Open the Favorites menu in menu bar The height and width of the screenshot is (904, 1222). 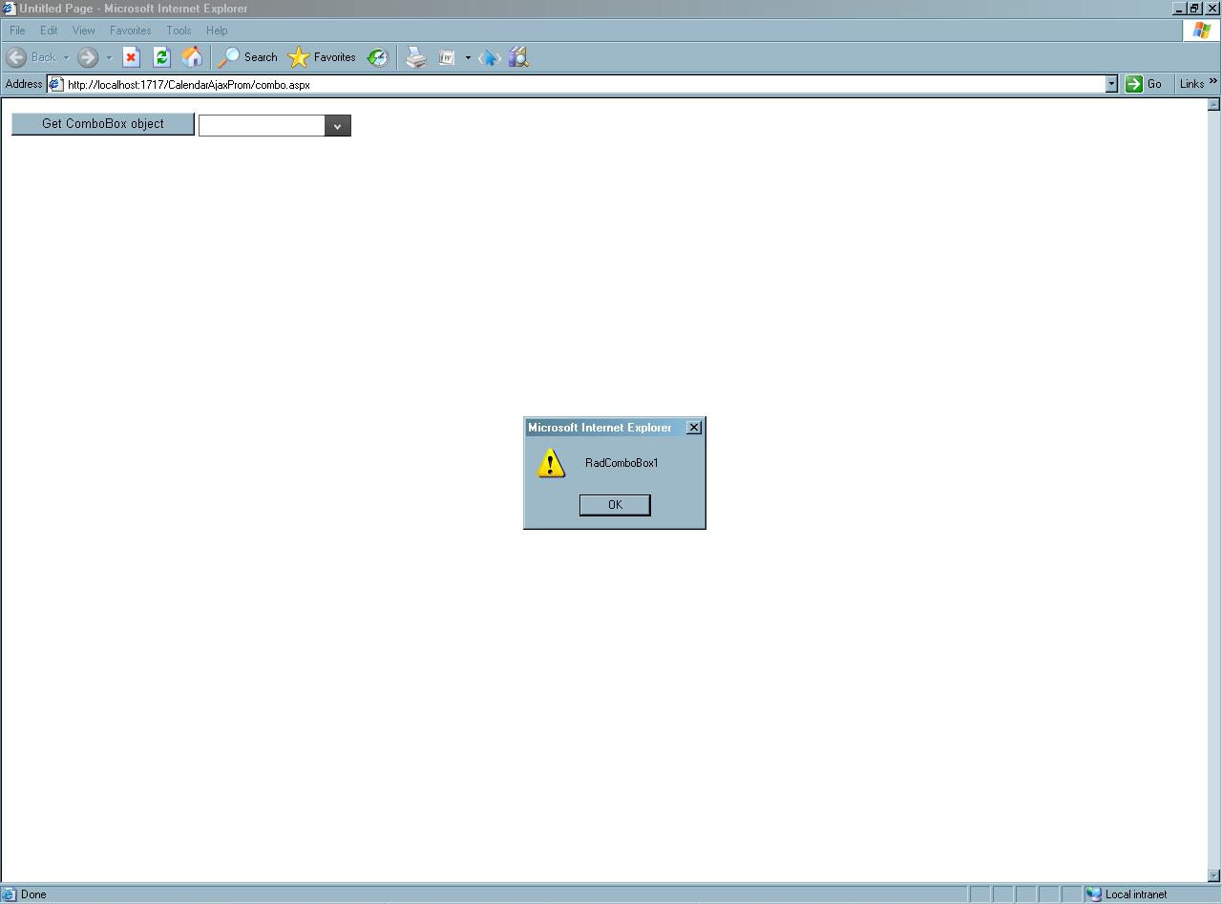coord(130,31)
